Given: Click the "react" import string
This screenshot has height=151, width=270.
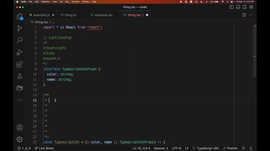Looking at the screenshot, I should coord(94,27).
